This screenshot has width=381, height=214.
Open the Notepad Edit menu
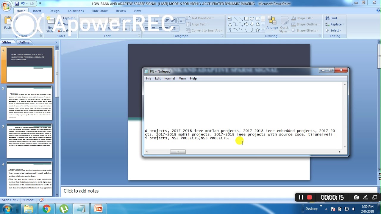click(x=158, y=78)
